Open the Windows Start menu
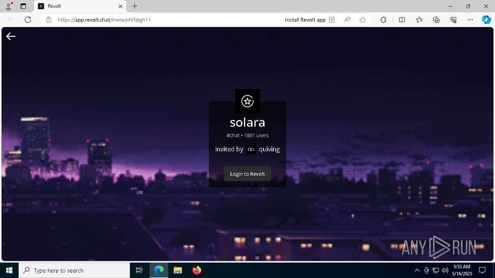The image size is (495, 278). (x=9, y=270)
